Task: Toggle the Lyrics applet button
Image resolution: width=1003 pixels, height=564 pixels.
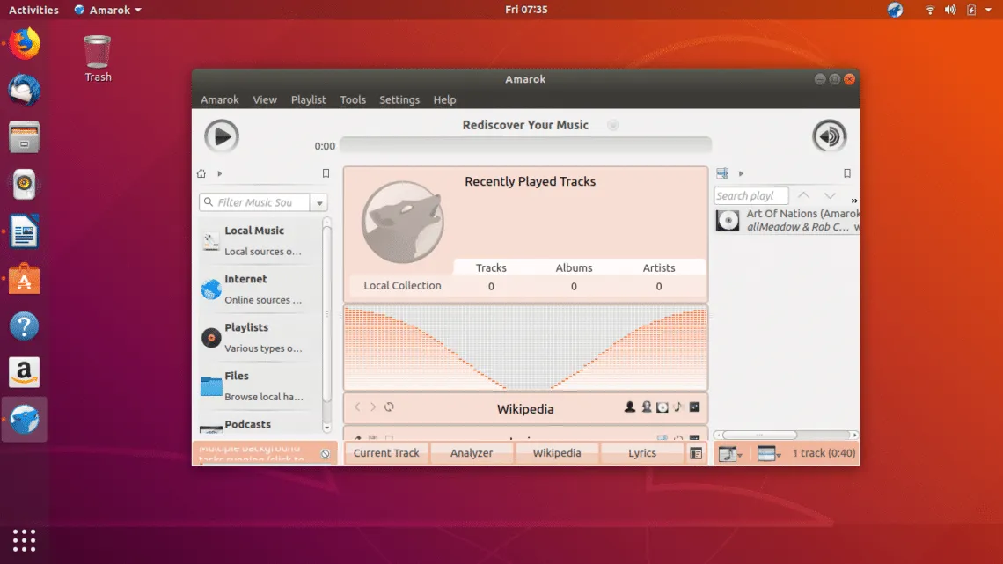Action: click(x=641, y=453)
